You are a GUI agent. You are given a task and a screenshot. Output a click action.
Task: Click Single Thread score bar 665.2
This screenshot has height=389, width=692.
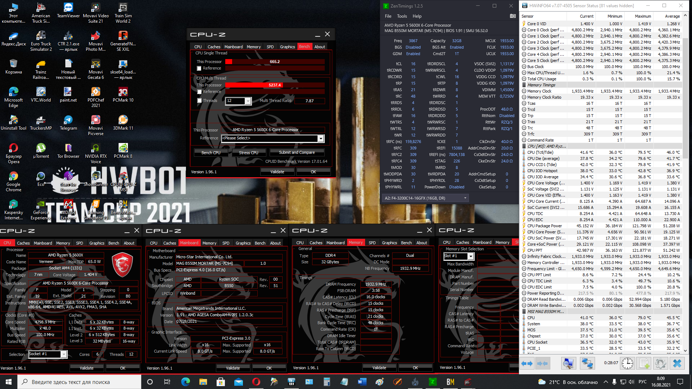[275, 62]
